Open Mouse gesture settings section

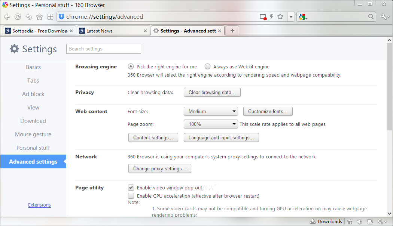point(33,134)
